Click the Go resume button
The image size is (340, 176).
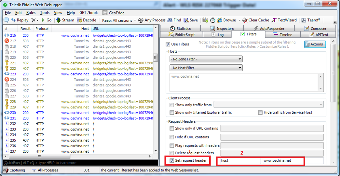[47, 20]
